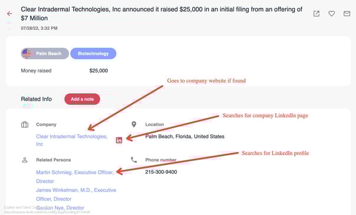Open James Winkelman, M.D. profile link
Screen dimensions: 356x215
[76, 194]
